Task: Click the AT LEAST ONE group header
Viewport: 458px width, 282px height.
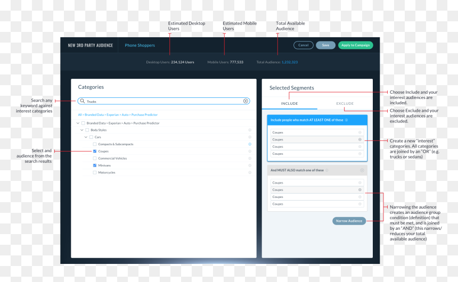Action: (x=317, y=120)
